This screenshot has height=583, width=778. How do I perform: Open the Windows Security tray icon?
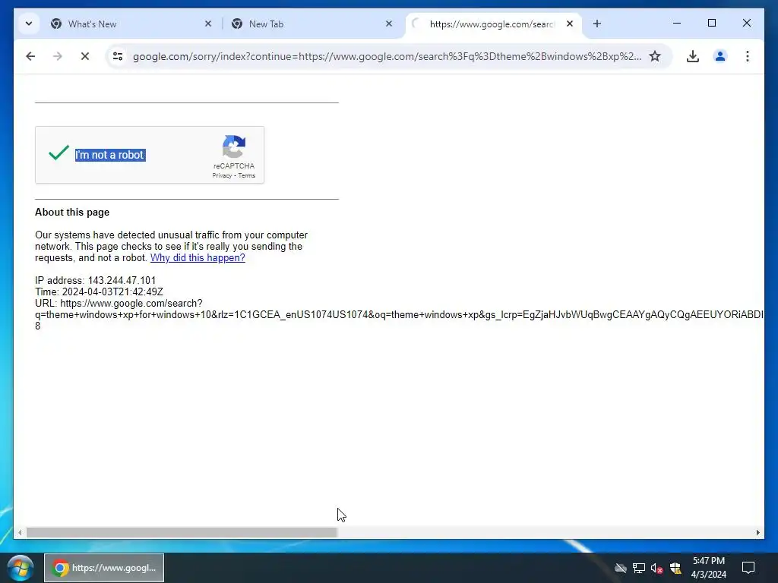(675, 568)
